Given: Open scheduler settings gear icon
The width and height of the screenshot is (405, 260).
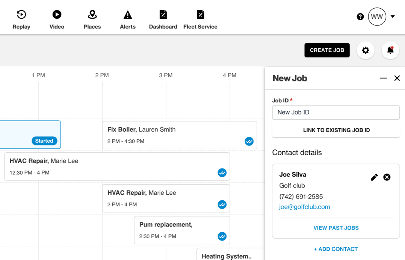Looking at the screenshot, I should click(x=366, y=50).
